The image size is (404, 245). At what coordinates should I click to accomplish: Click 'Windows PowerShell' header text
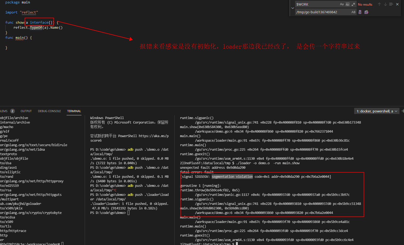click(x=107, y=118)
